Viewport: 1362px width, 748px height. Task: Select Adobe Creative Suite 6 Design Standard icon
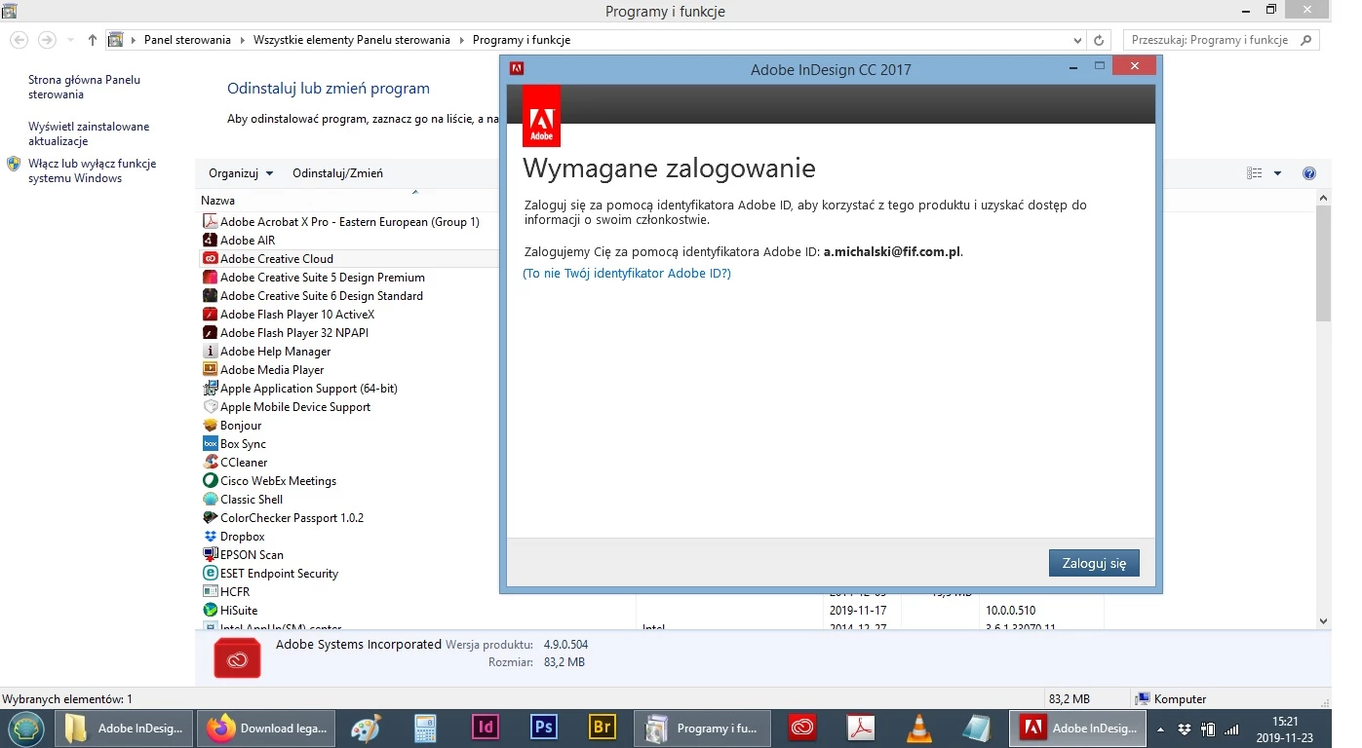click(x=210, y=296)
